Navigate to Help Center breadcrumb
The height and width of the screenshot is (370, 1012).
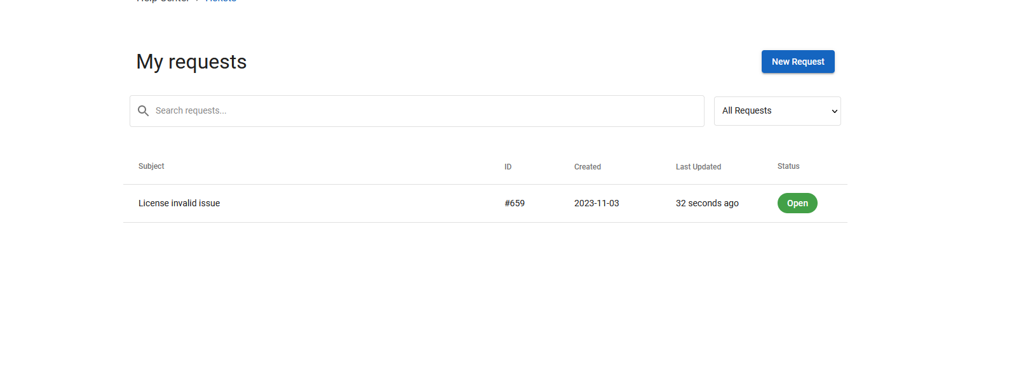click(x=163, y=1)
